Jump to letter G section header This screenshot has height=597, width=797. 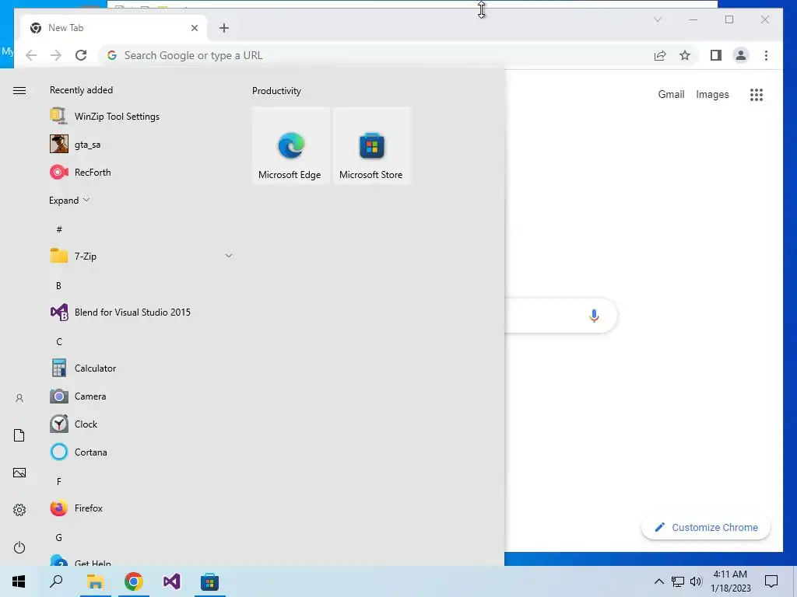pos(59,538)
